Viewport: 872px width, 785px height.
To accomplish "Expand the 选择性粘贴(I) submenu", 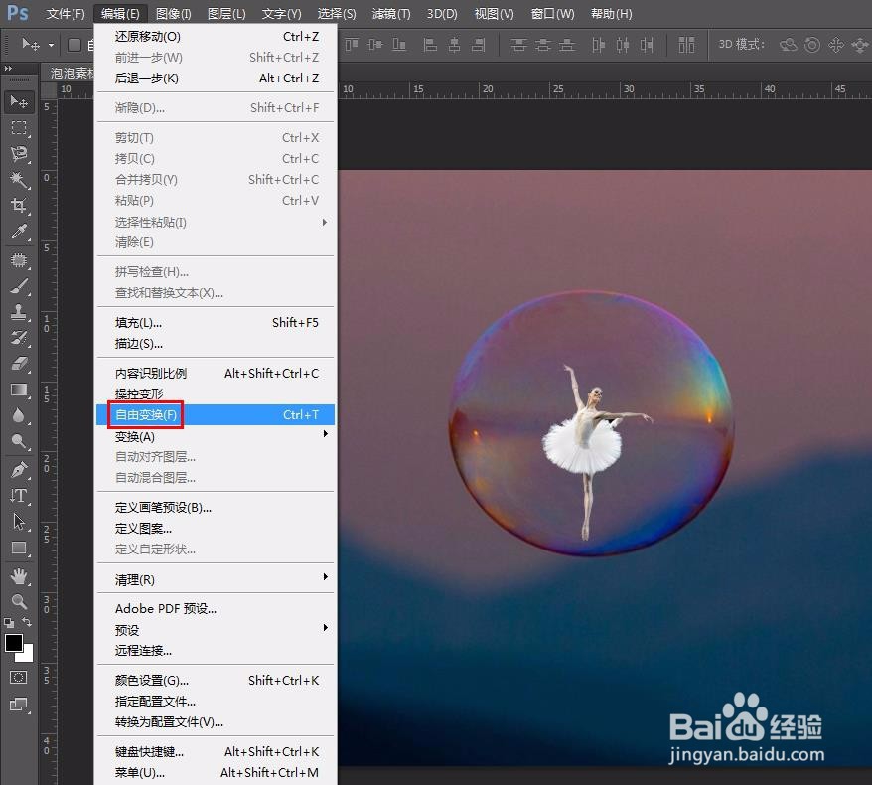I will click(216, 222).
